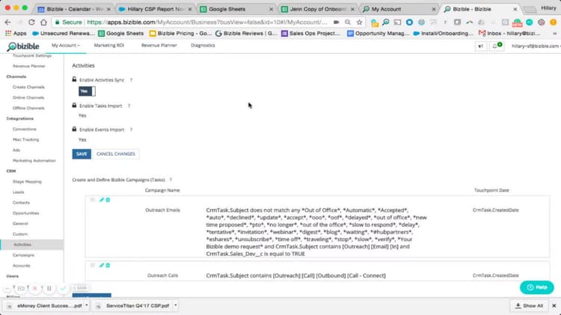Open the Marketing ROI tab
This screenshot has width=561, height=315.
pos(108,46)
